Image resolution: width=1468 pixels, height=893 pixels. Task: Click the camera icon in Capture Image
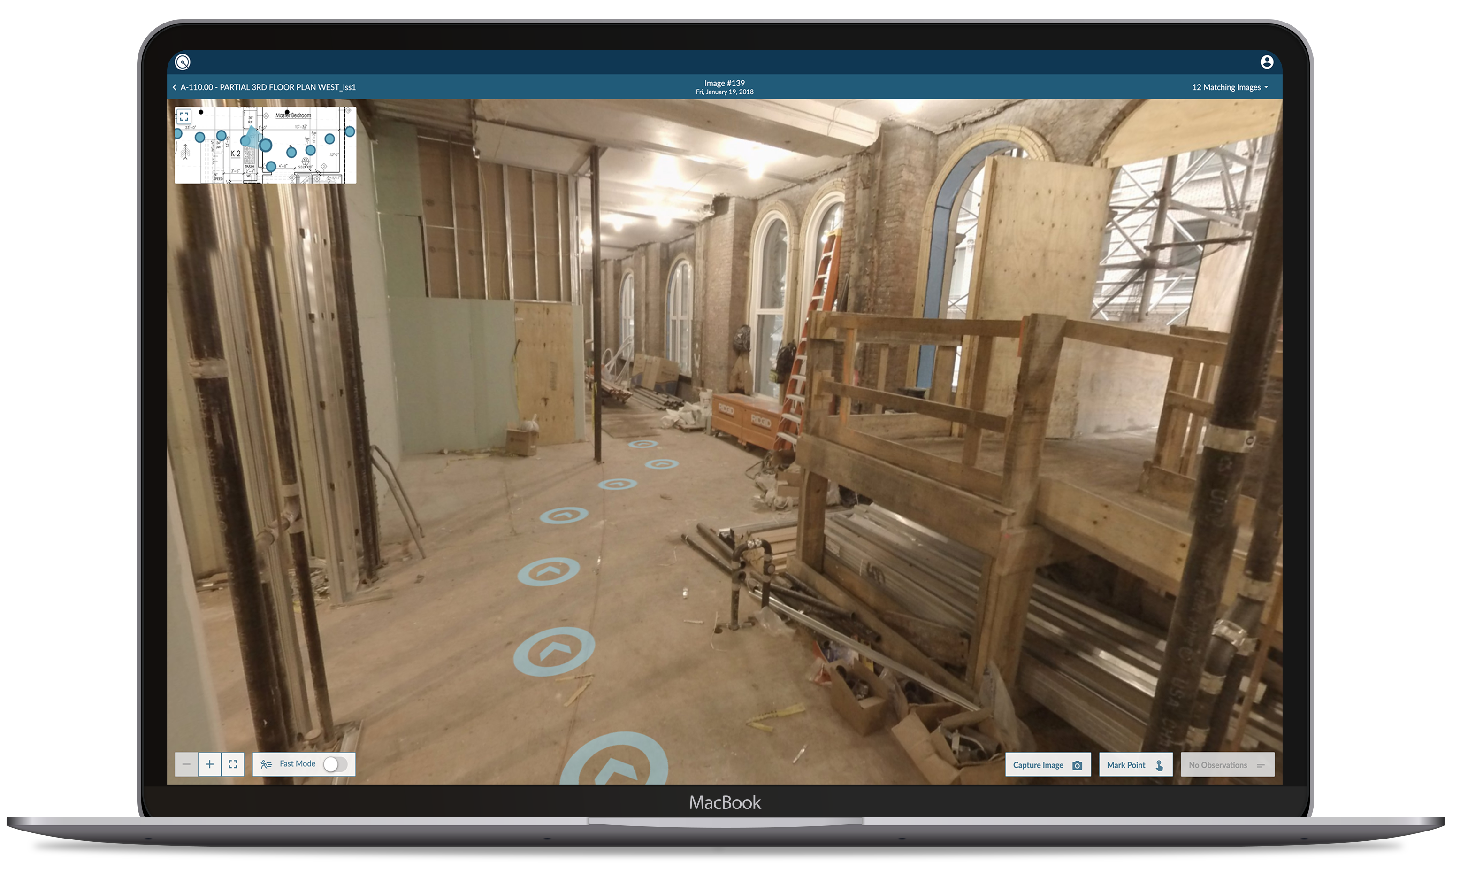1078,766
